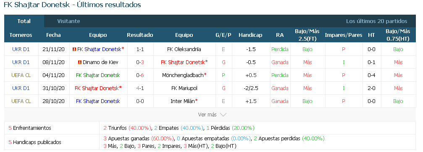Open UEFA CL tournament link dated 04/11/20
The height and width of the screenshot is (152, 423).
click(21, 75)
